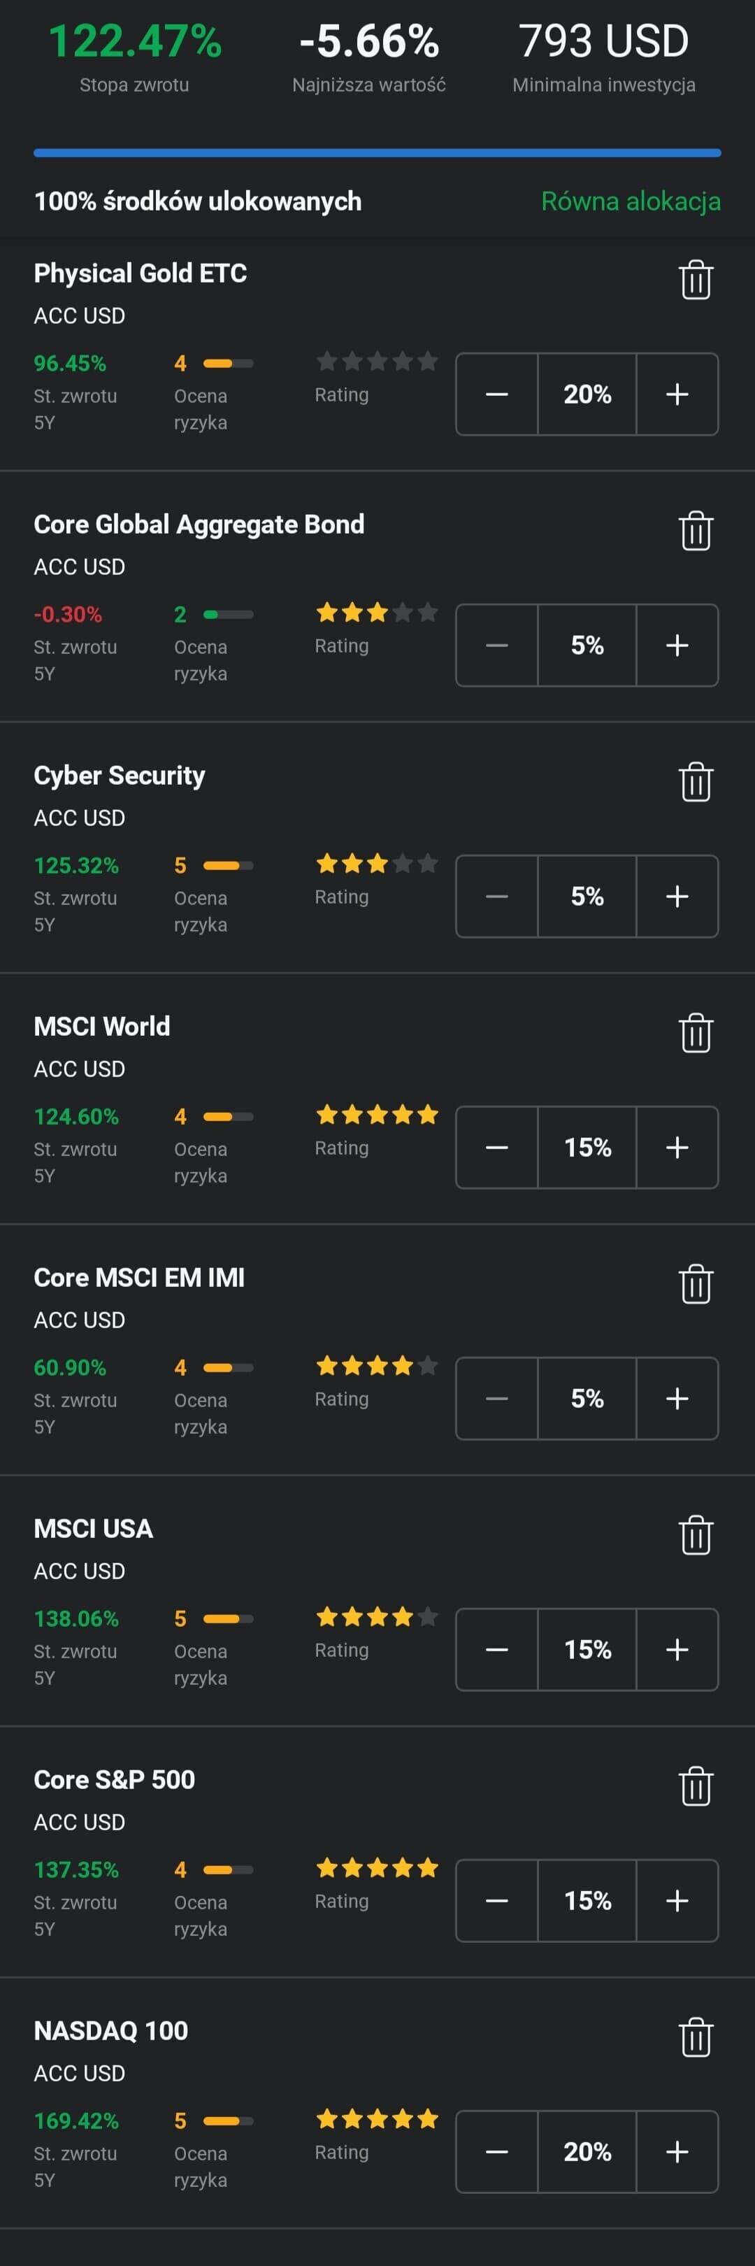Delete MSCI USA from the list
Image resolution: width=755 pixels, height=2266 pixels.
[696, 1536]
